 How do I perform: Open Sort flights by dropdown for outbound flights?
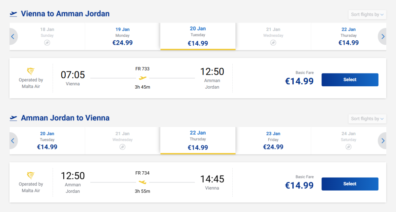[x=367, y=15]
